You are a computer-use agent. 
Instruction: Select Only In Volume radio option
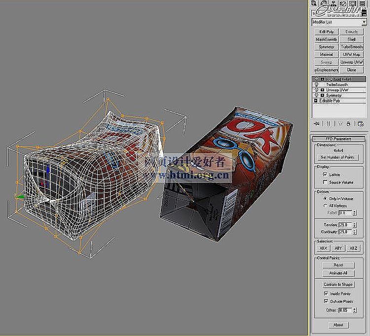pyautogui.click(x=325, y=199)
